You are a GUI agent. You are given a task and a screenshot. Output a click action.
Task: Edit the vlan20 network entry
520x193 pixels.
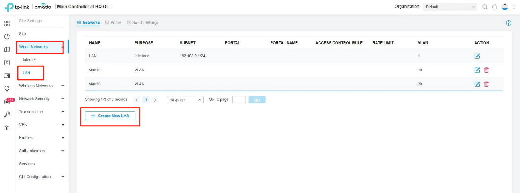coord(477,84)
